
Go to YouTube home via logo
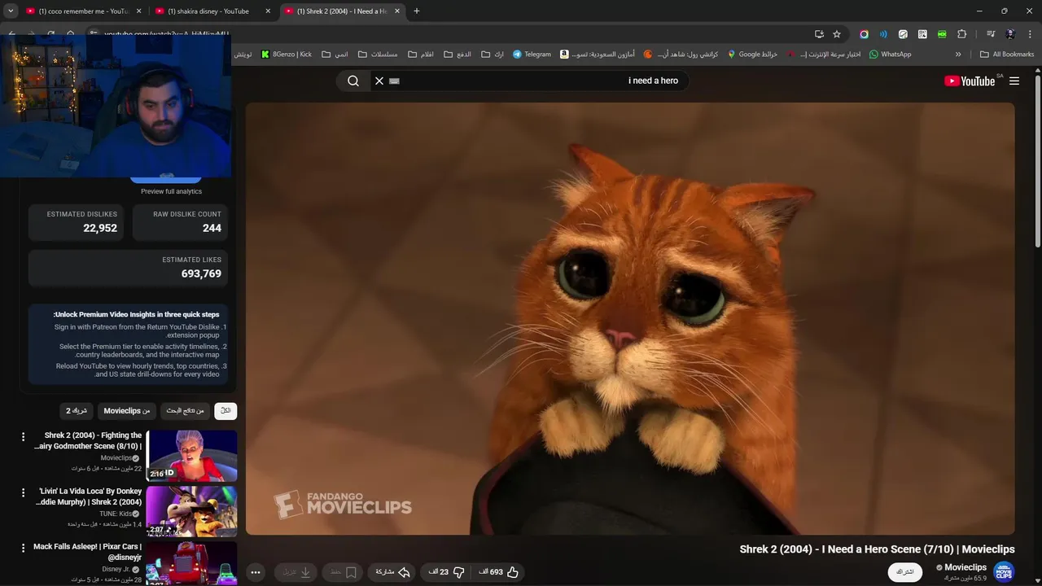point(970,81)
